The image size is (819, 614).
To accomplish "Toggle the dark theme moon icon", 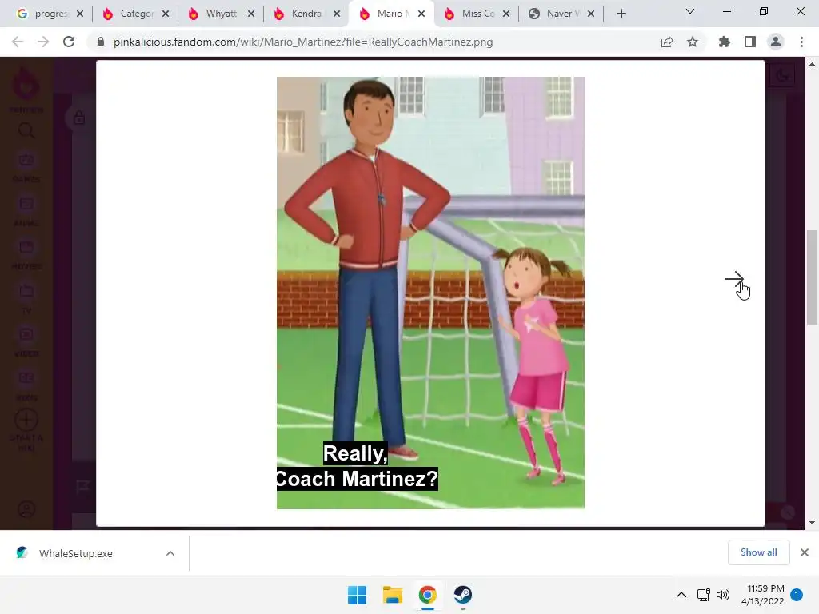I will pos(782,76).
